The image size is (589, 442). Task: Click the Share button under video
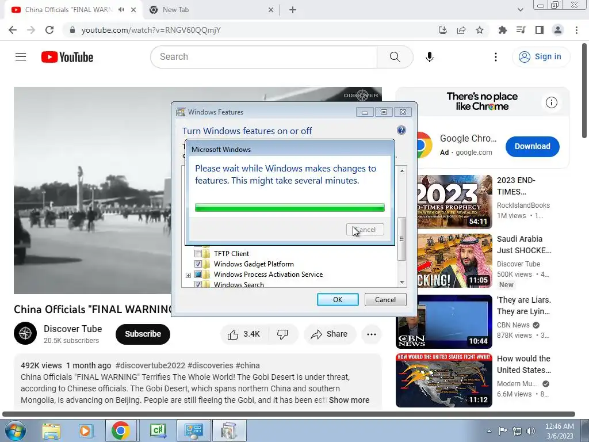(330, 334)
